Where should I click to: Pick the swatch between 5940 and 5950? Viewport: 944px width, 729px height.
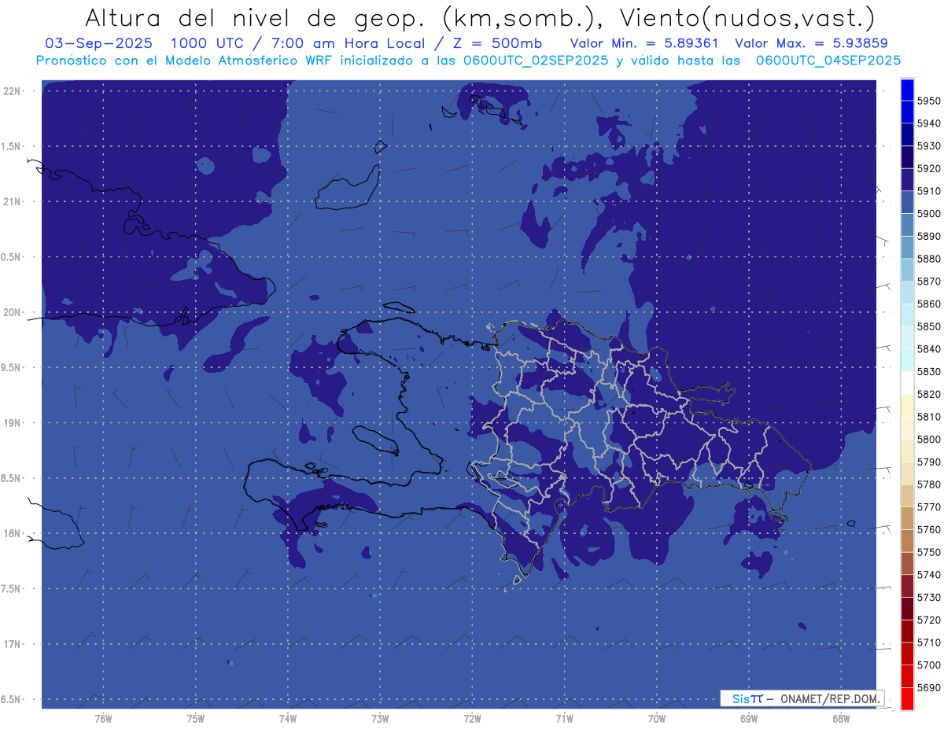pos(907,112)
